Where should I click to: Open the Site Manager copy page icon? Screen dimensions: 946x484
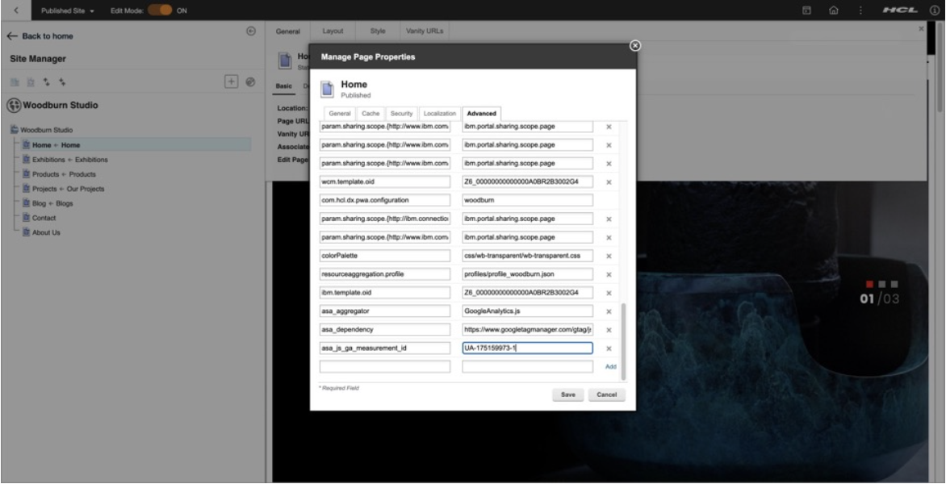point(14,82)
